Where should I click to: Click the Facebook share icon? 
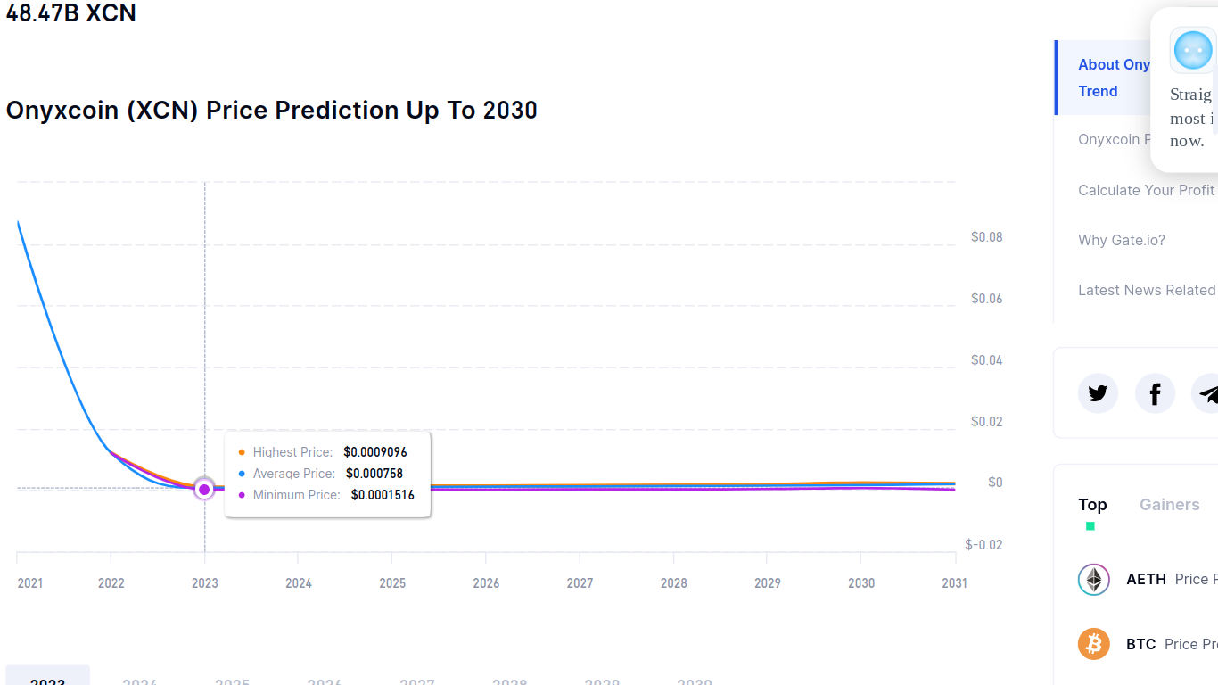click(x=1155, y=393)
